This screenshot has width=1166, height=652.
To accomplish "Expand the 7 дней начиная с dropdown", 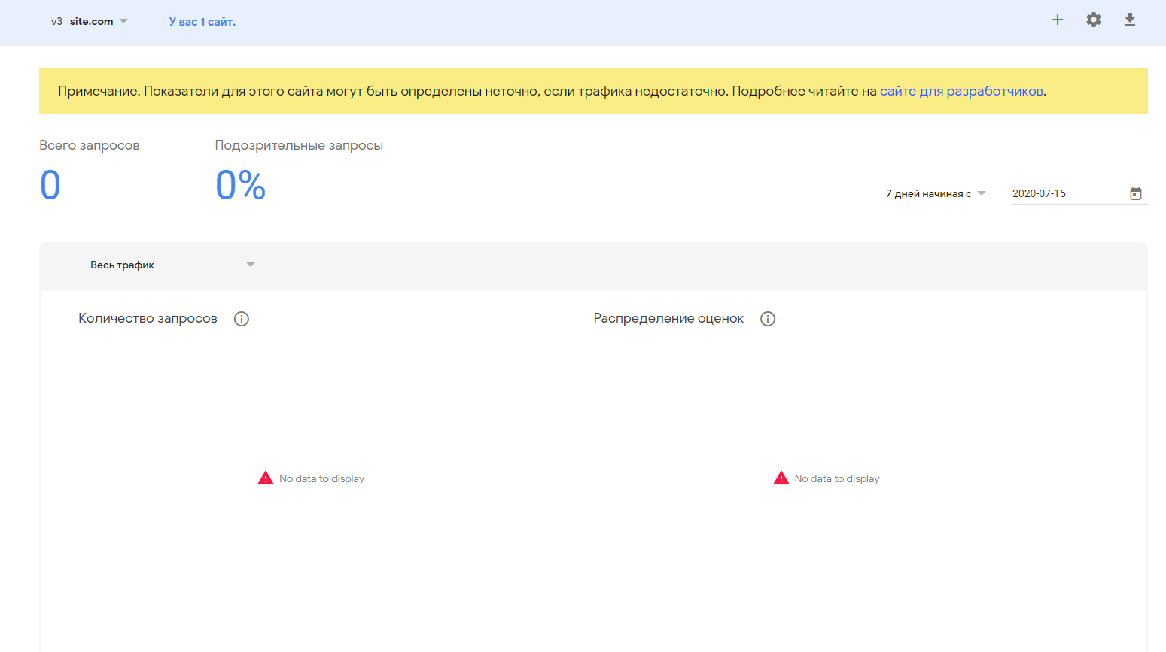I will point(936,193).
